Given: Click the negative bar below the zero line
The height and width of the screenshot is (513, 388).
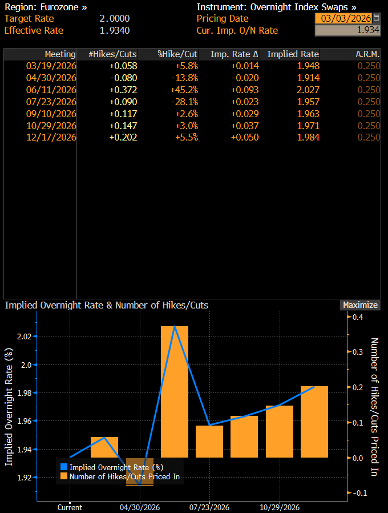Looking at the screenshot, I should tap(140, 472).
